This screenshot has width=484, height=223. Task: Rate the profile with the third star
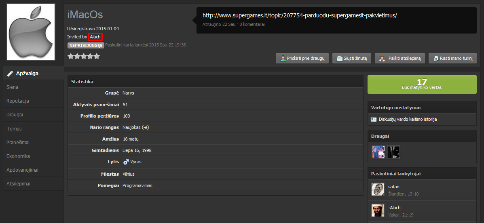tap(84, 56)
